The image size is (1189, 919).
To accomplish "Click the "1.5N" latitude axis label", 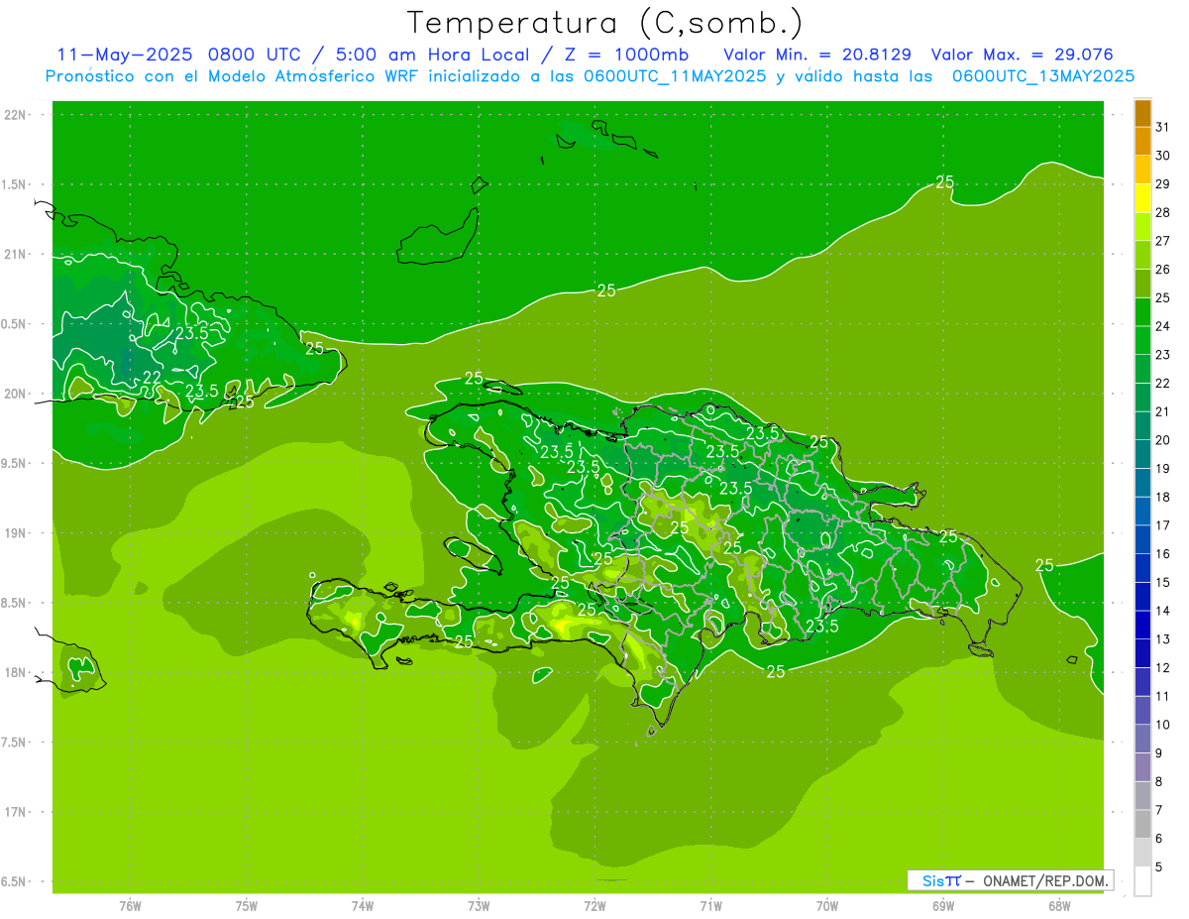I will (16, 185).
